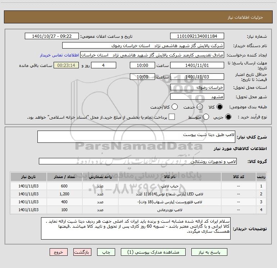Click the item name حباب لامپ
The height and width of the screenshot is (268, 277).
click(x=169, y=186)
